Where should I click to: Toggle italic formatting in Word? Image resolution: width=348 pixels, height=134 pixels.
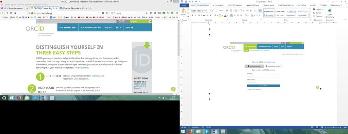[196, 16]
